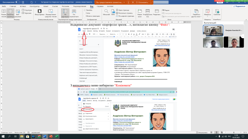
Task: Enable the Gridlines (Сетка) checkbox
Action: pyautogui.click(x=84, y=13)
